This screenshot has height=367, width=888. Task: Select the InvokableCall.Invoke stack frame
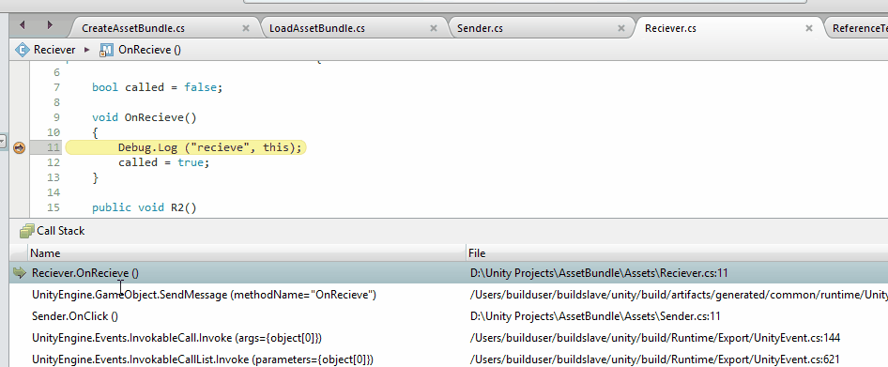pos(176,338)
